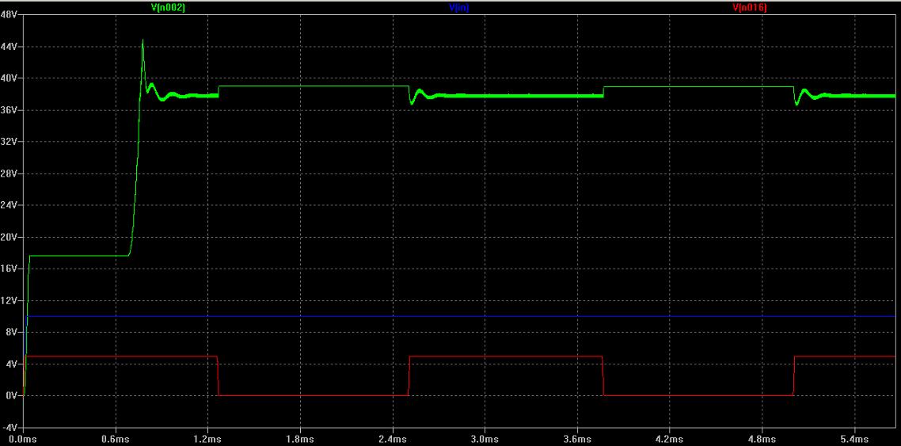
Task: Click the 48V label on vertical axis
Action: [10, 16]
